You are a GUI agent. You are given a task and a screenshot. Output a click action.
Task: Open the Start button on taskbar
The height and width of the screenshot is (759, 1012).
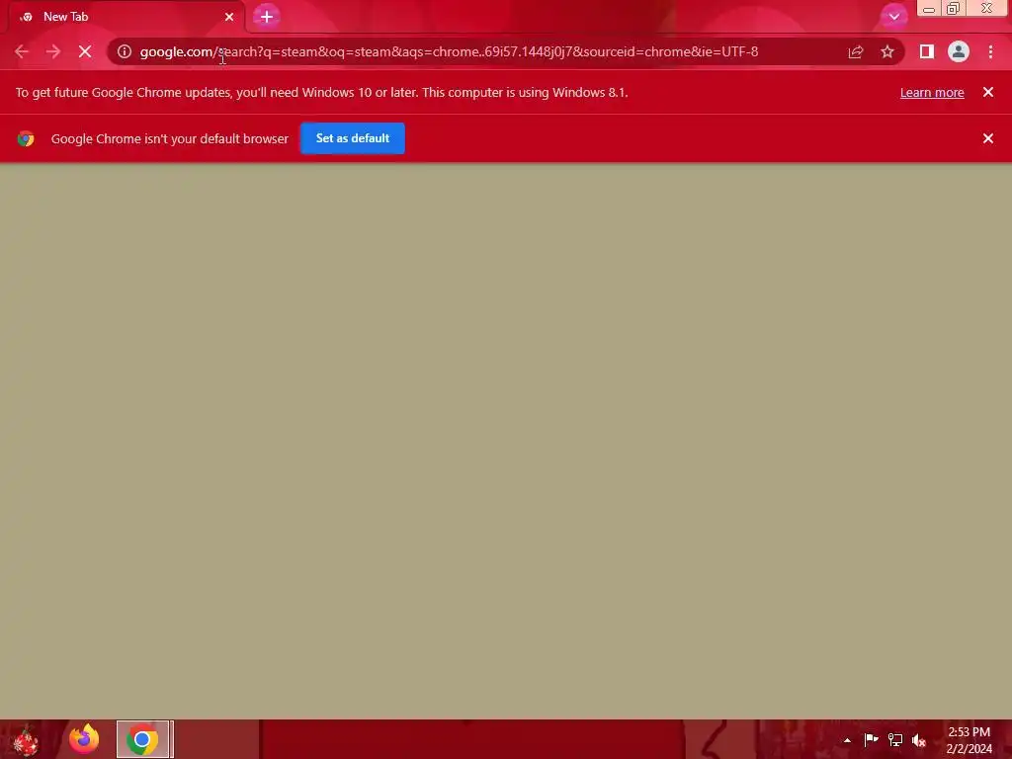tap(26, 739)
